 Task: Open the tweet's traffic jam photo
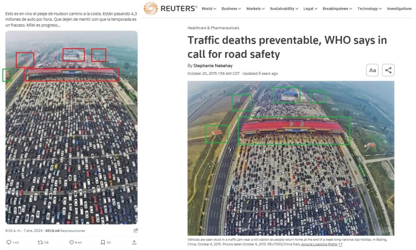pos(71,127)
